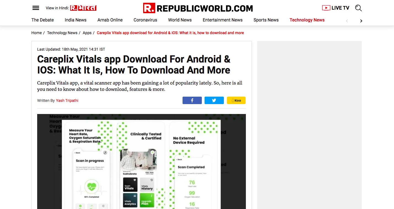
Task: Click the 'Last Updated' date text
Action: [71, 49]
